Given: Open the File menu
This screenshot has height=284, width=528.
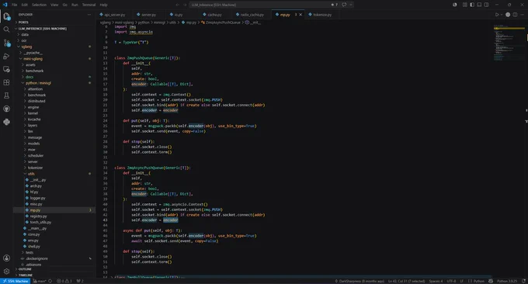Looking at the screenshot, I should pyautogui.click(x=15, y=5).
